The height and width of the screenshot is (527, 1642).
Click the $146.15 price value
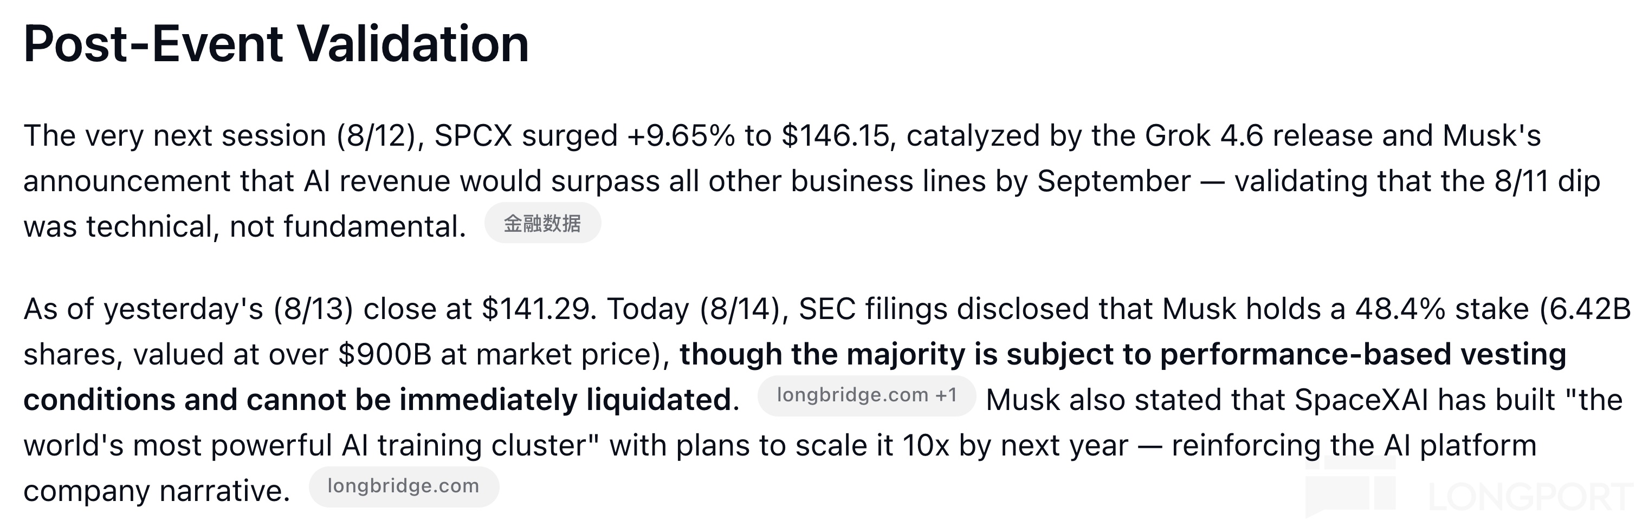tap(835, 136)
